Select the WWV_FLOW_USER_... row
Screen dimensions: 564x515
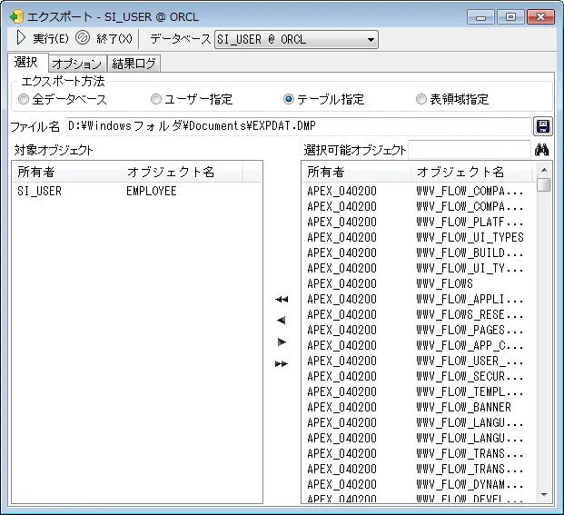pyautogui.click(x=419, y=361)
